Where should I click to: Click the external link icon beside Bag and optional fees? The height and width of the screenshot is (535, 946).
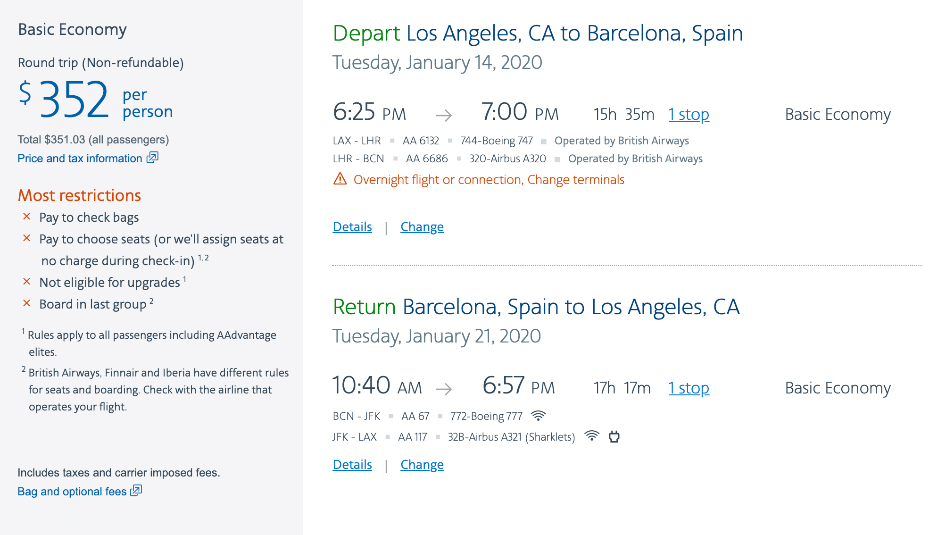click(136, 491)
